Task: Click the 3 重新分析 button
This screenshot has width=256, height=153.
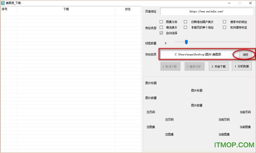Action: coord(195,67)
